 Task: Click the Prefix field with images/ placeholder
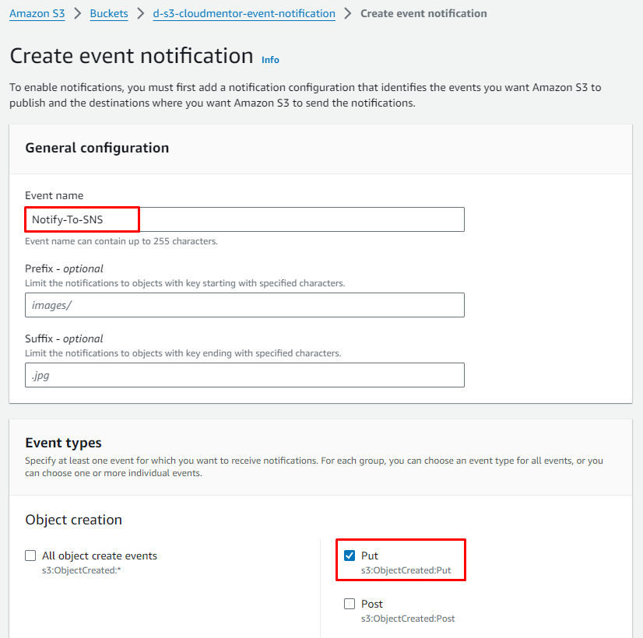(244, 305)
